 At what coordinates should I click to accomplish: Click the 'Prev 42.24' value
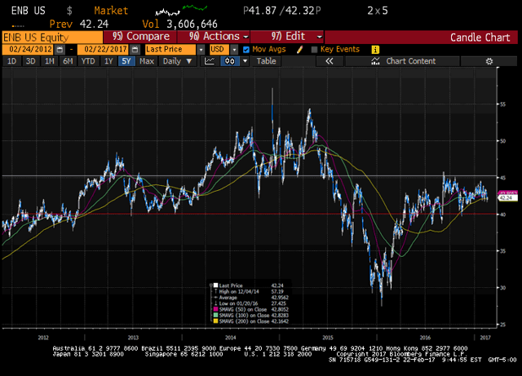pos(79,24)
